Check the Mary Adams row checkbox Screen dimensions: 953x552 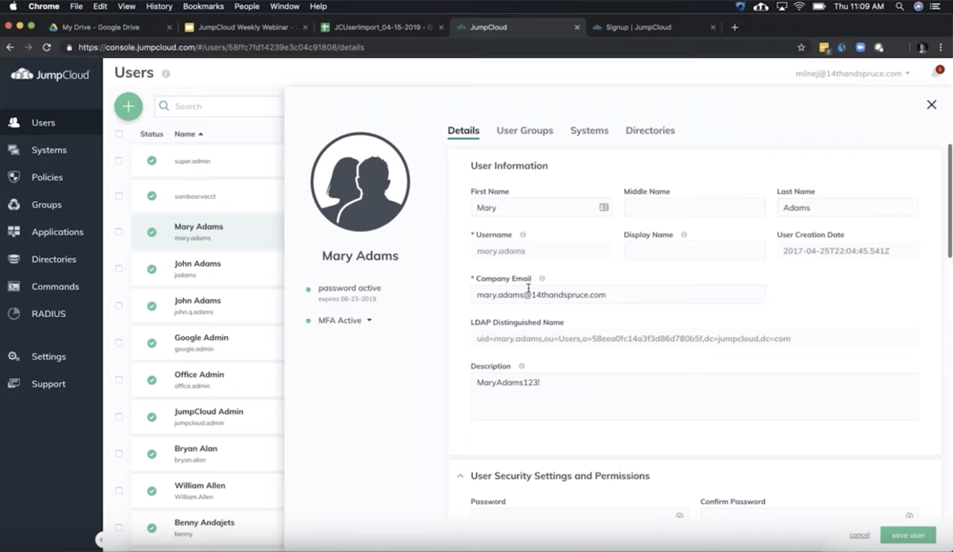(x=119, y=231)
